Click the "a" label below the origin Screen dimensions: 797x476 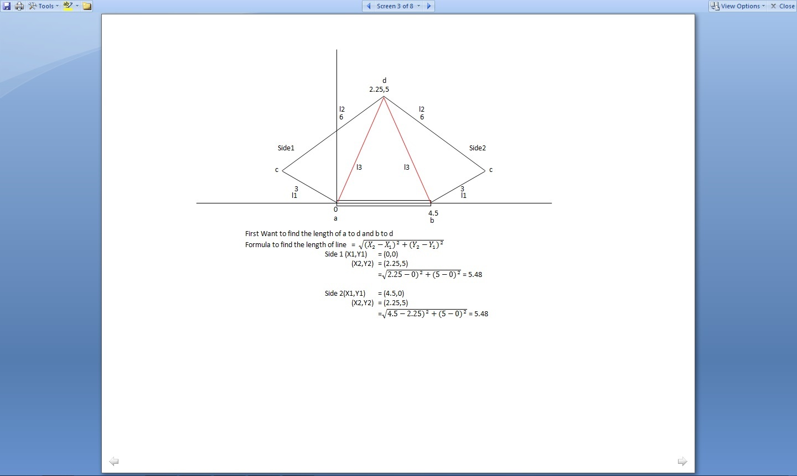click(335, 218)
